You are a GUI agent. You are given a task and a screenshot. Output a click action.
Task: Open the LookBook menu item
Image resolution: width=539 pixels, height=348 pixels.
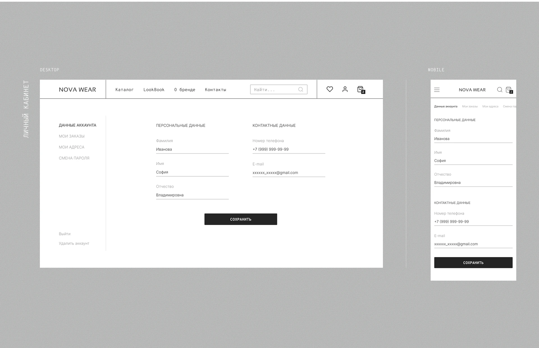point(154,90)
